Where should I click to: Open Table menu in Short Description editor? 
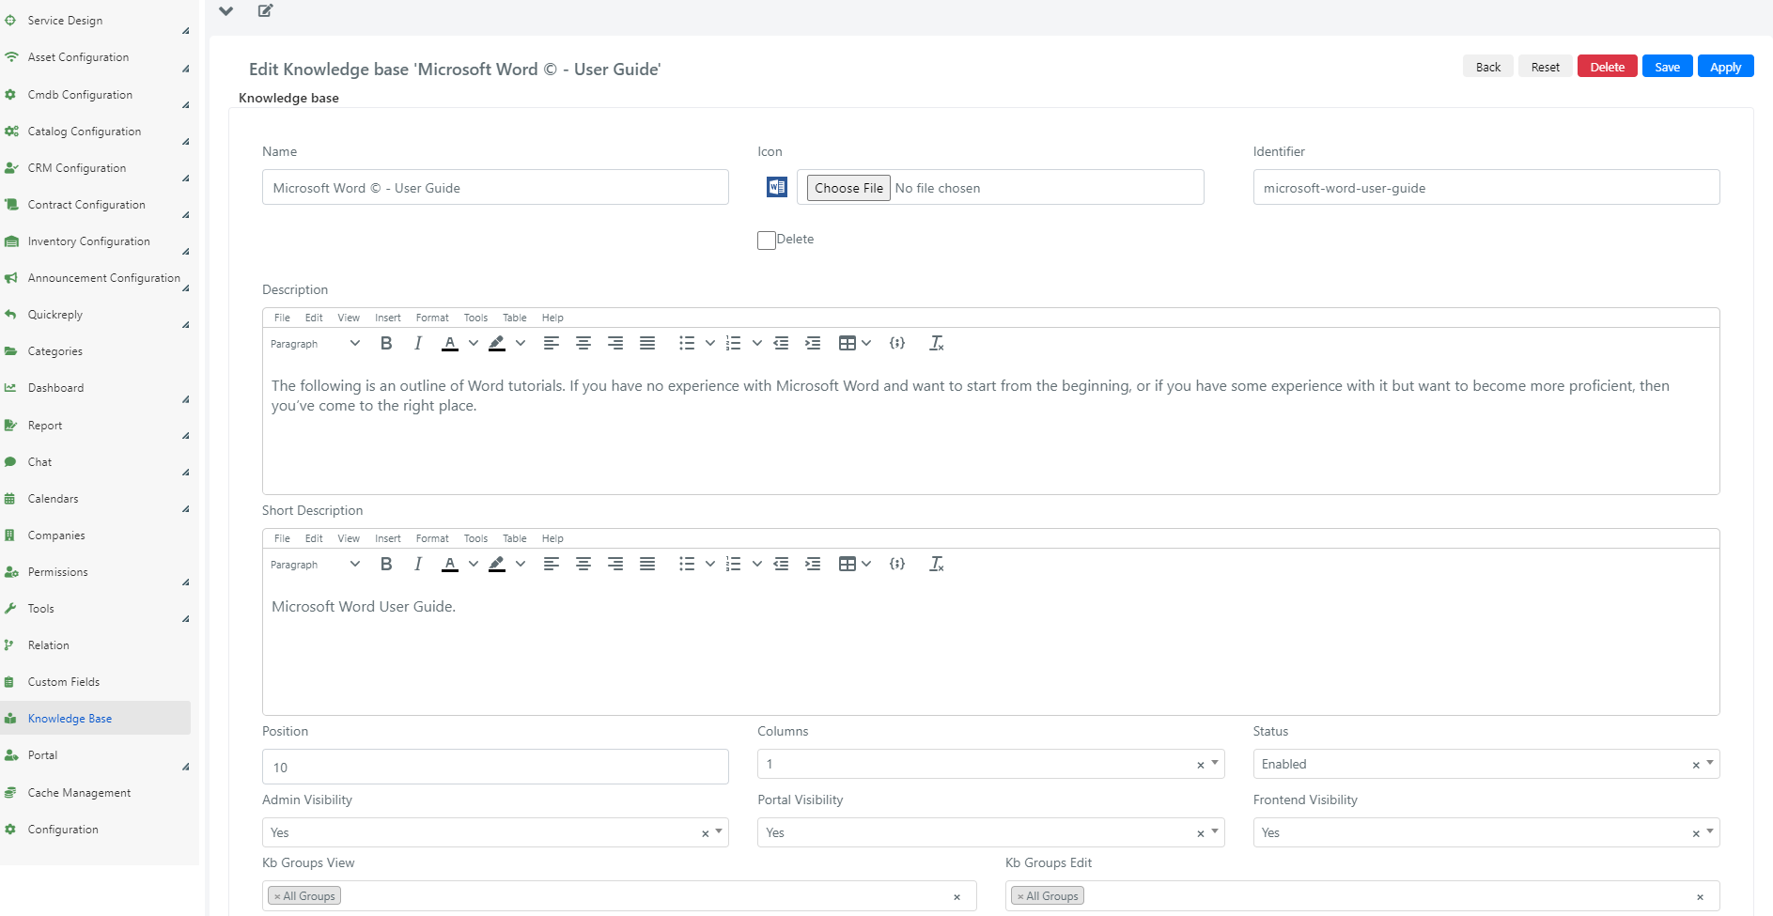point(515,538)
